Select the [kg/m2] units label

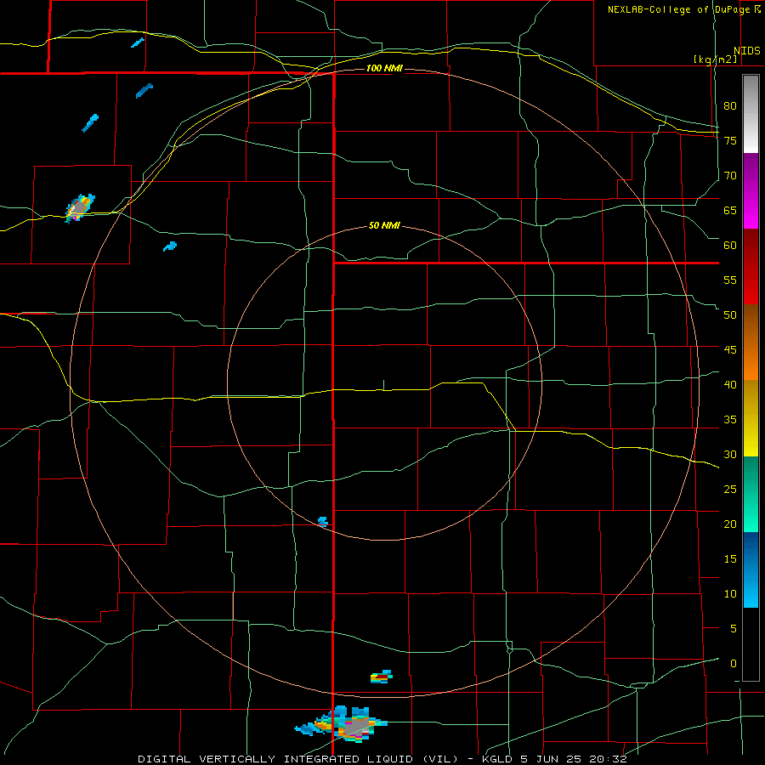715,59
